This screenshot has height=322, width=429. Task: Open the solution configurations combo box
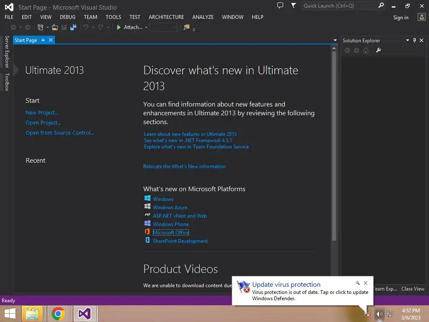click(163, 27)
